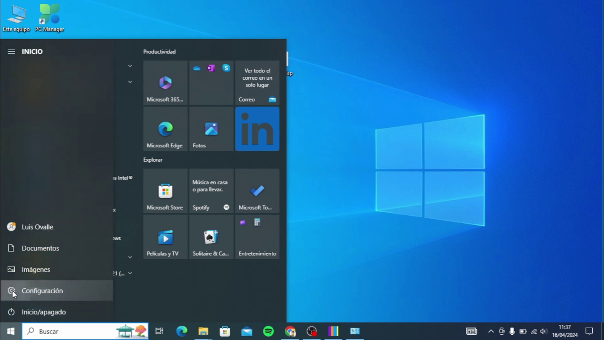Open the last taskbar app window
This screenshot has width=604, height=340.
pos(355,331)
